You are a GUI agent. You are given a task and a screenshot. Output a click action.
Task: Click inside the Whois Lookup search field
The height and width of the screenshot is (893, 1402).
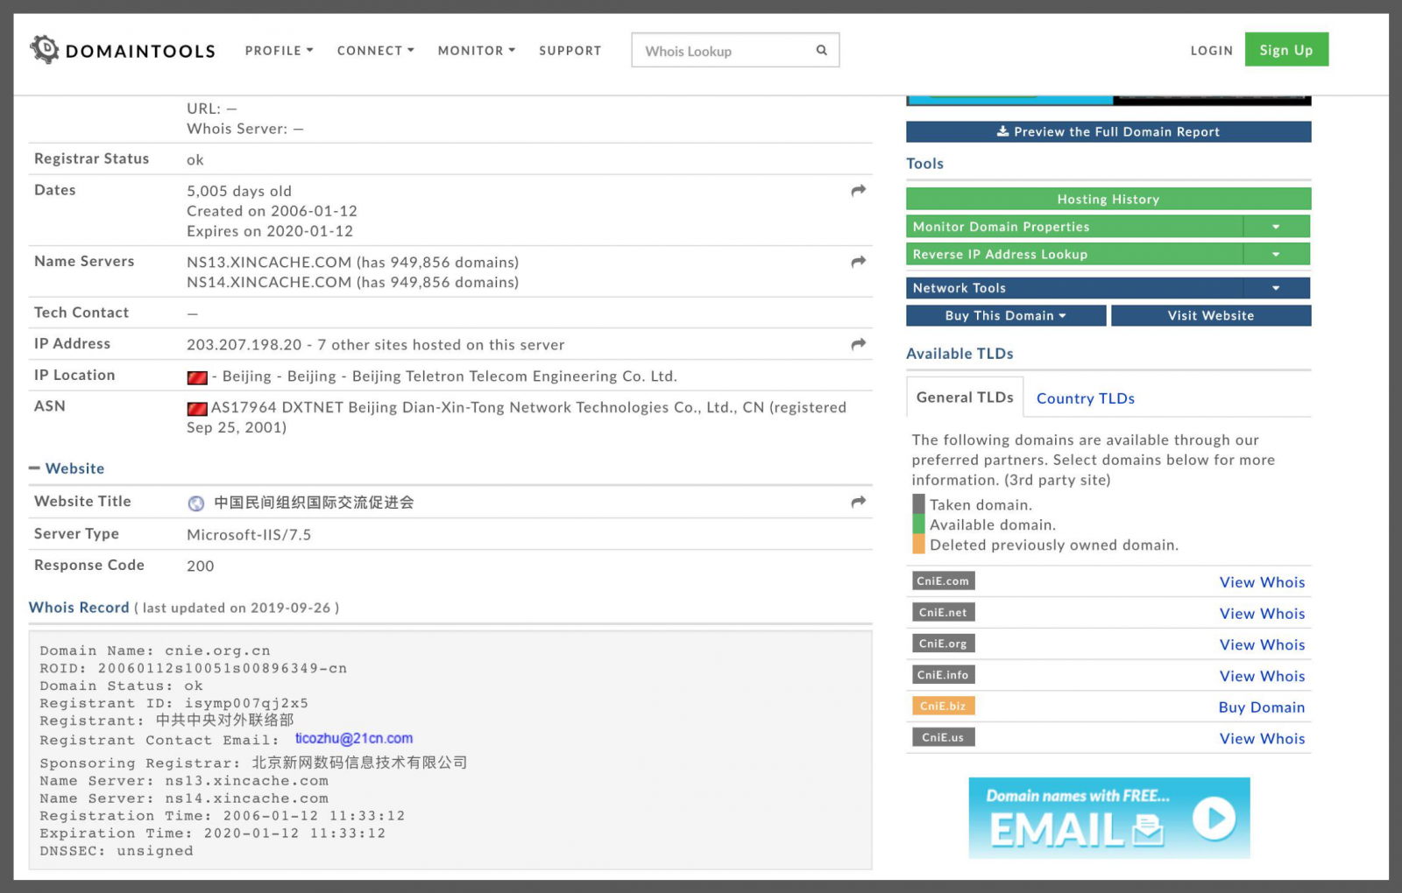point(719,50)
